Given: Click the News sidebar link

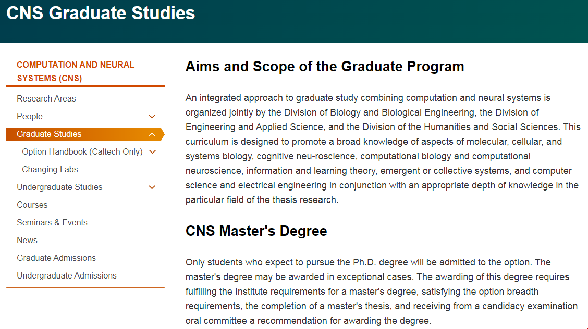Looking at the screenshot, I should point(27,241).
